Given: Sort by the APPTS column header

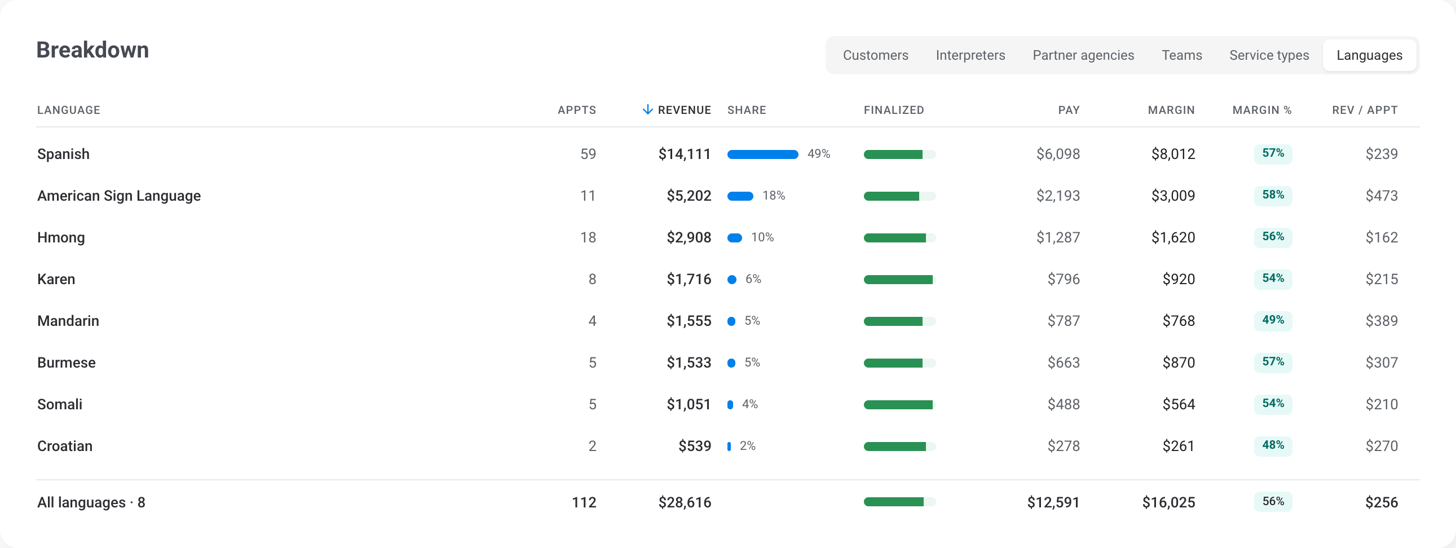Looking at the screenshot, I should pyautogui.click(x=576, y=110).
